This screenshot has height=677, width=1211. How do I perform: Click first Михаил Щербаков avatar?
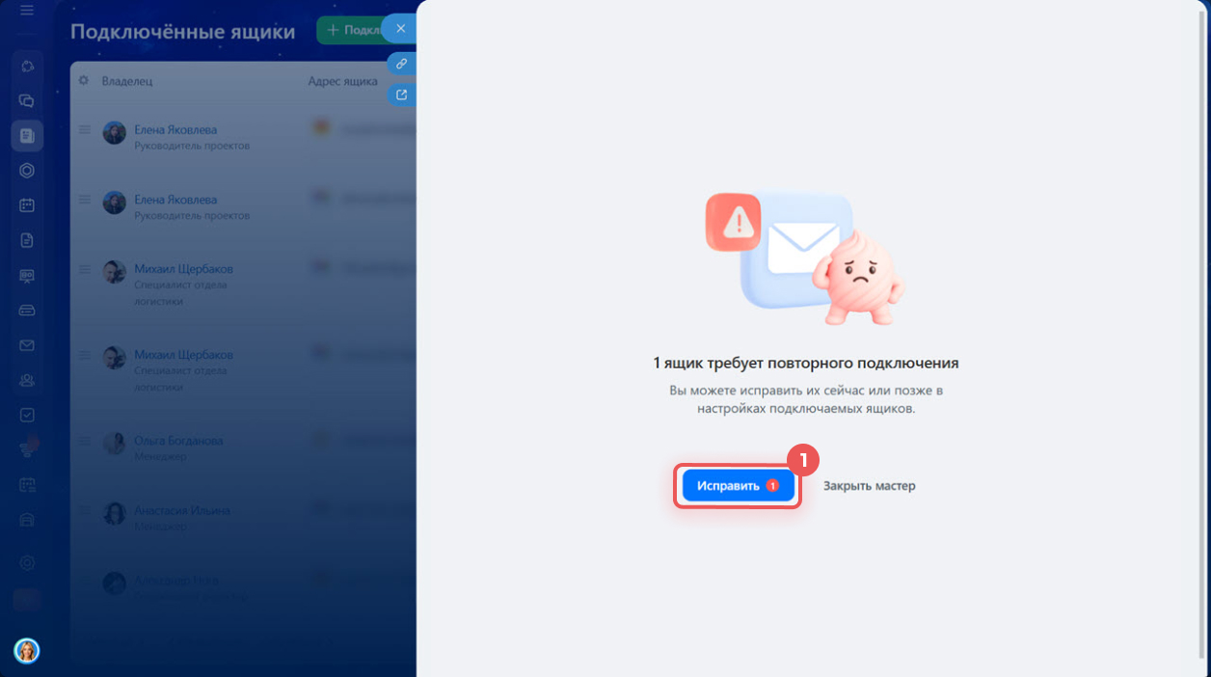(x=115, y=272)
